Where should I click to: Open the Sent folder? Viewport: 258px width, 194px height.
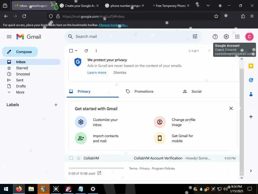tap(20, 80)
